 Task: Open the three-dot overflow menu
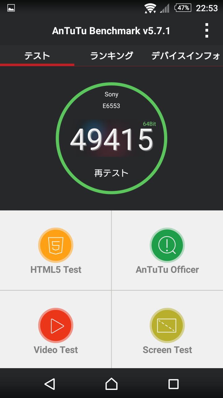pyautogui.click(x=207, y=30)
